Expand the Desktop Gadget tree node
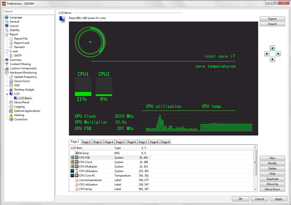Screen dimensions: 291x205 [x=7, y=90]
